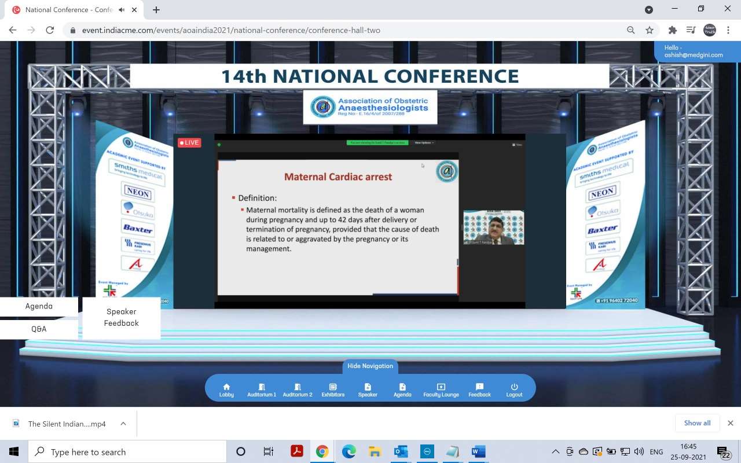Switch ENG input language indicator

point(656,451)
